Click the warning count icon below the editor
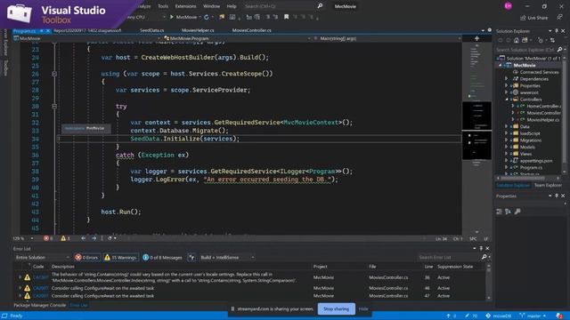570x320 pixels. point(63,238)
